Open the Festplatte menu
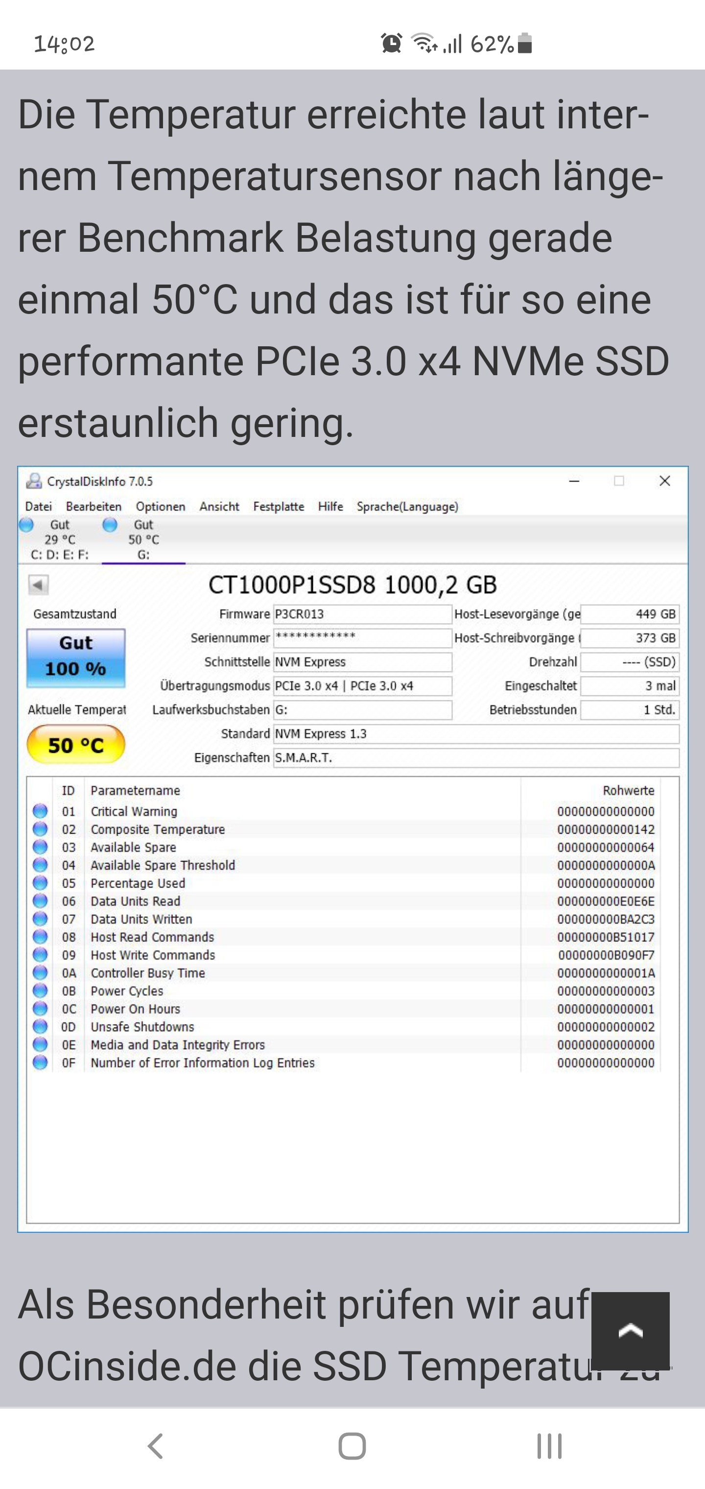Viewport: 705px width, 1489px height. point(279,506)
